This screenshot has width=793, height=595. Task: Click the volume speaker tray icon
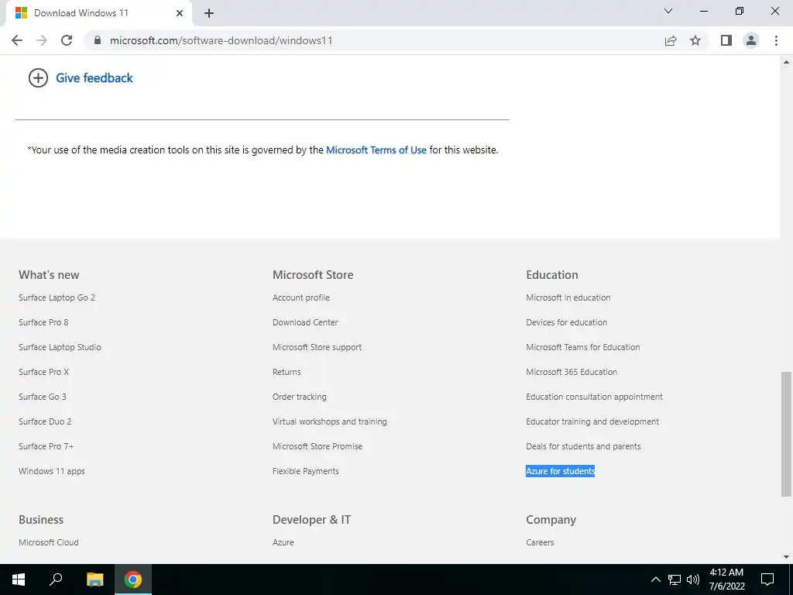[693, 580]
